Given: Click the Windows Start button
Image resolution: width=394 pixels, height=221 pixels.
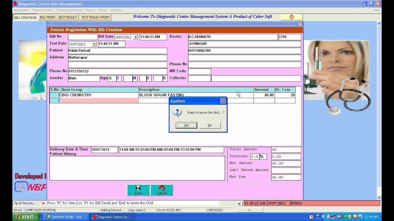Looking at the screenshot, I should click(26, 217).
